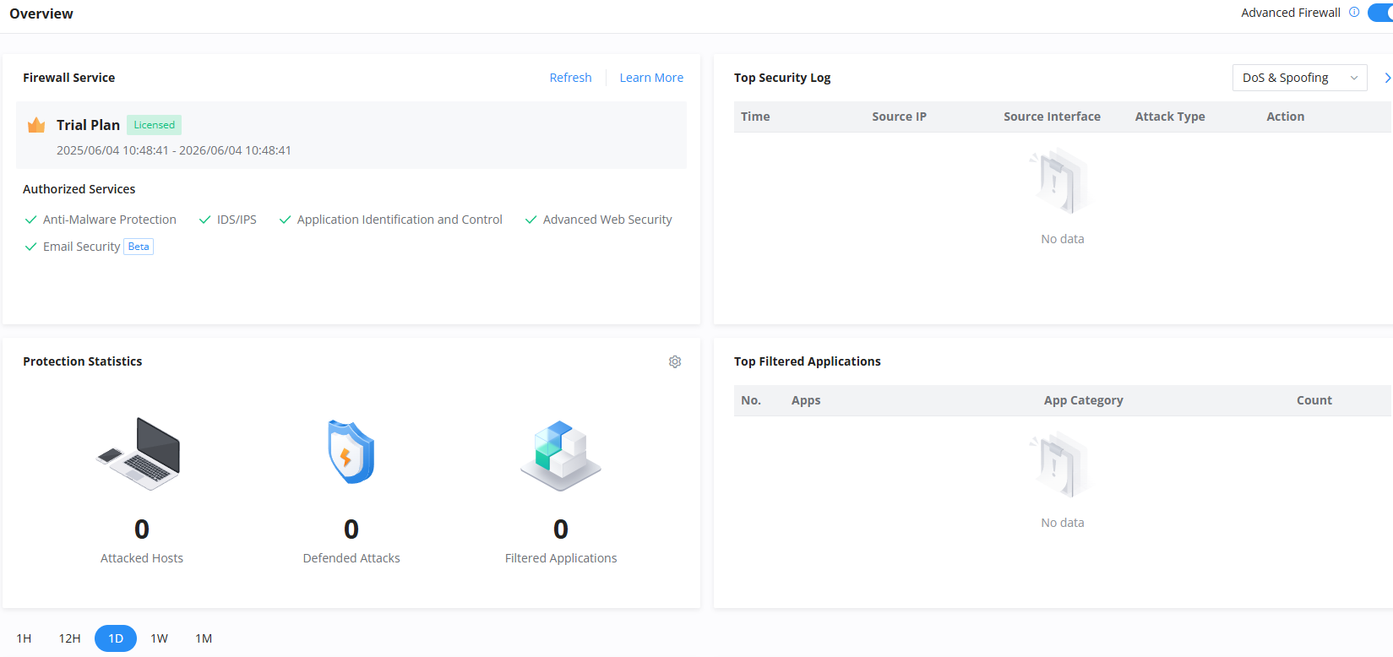This screenshot has width=1393, height=657.
Task: Click the IDS/IPS service label
Action: coord(237,220)
